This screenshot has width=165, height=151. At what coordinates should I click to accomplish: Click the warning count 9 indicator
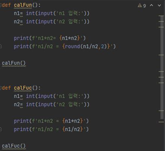click(144, 6)
